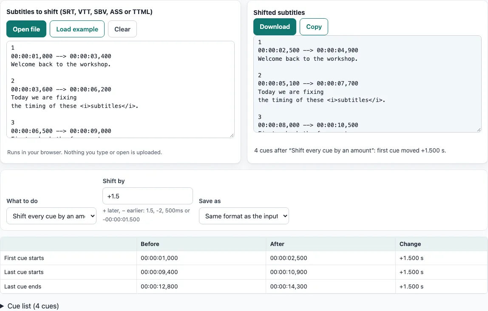
Task: Select the First cue starts row label
Action: click(24, 258)
